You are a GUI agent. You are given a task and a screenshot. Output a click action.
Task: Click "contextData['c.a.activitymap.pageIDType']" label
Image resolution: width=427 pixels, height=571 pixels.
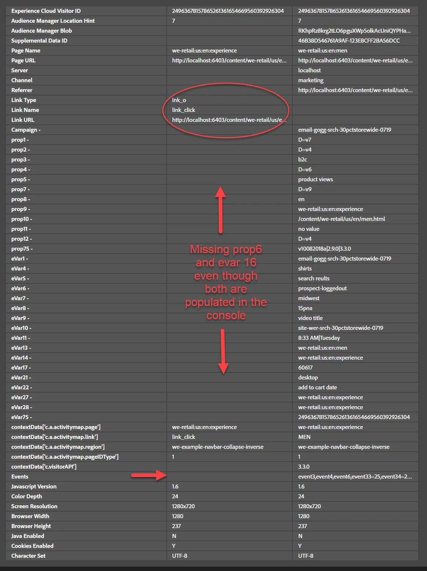click(x=65, y=457)
